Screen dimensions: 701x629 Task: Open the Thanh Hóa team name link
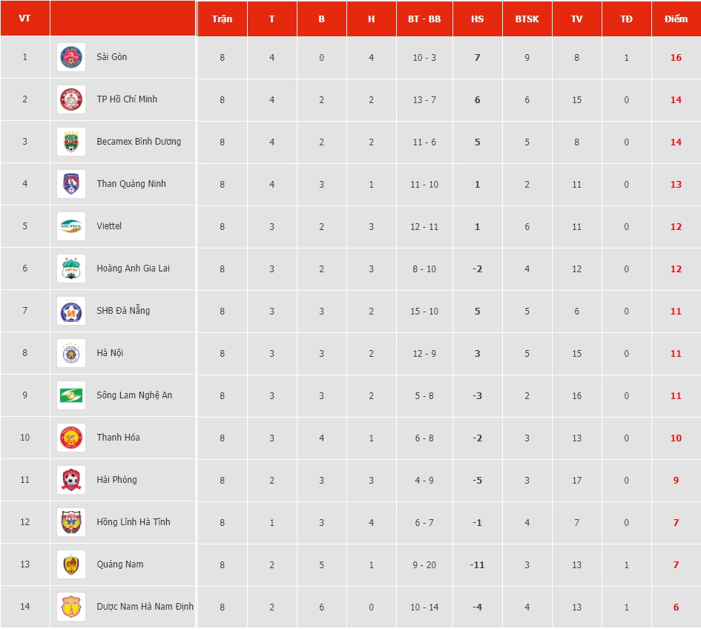[x=118, y=438]
